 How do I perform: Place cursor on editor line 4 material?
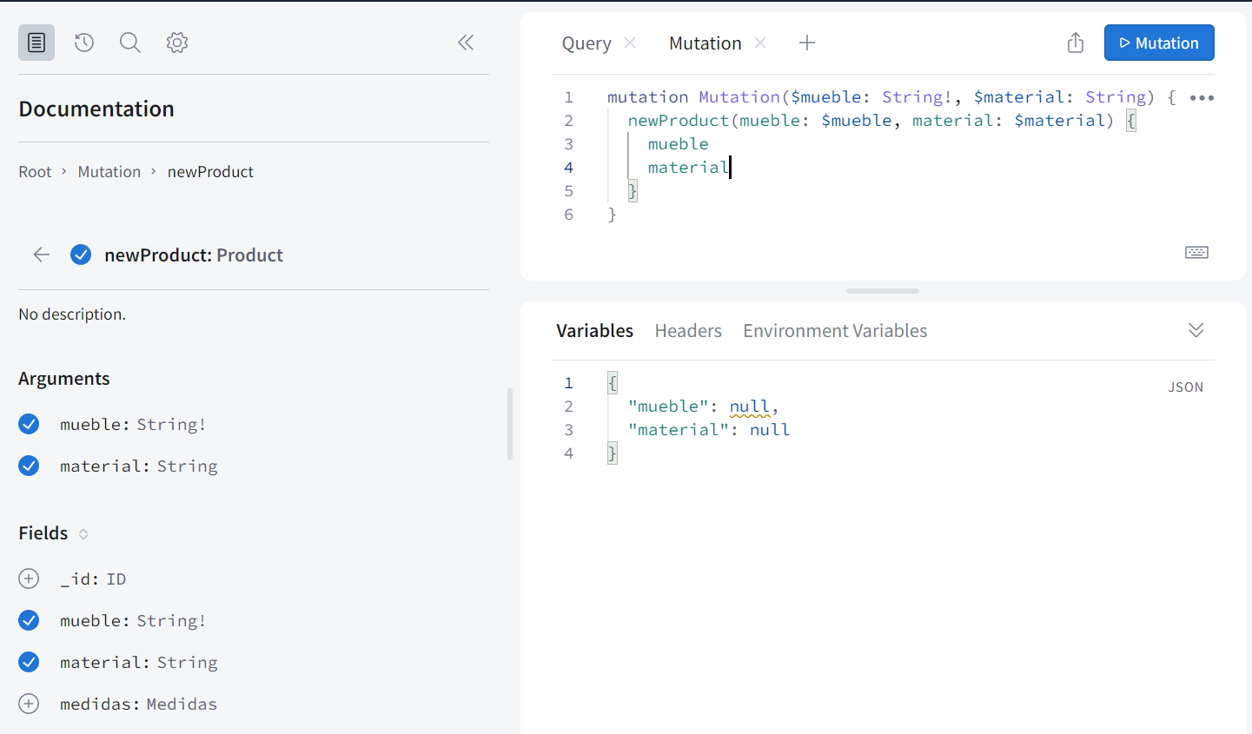[689, 168]
